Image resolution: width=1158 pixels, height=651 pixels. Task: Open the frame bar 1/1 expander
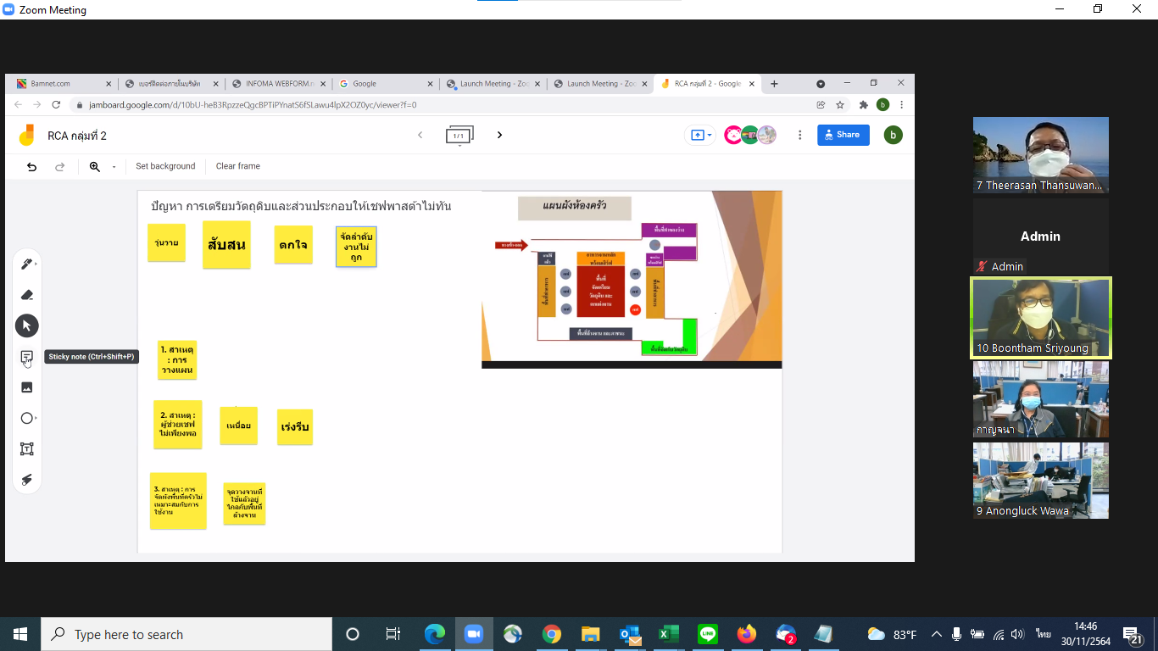459,136
